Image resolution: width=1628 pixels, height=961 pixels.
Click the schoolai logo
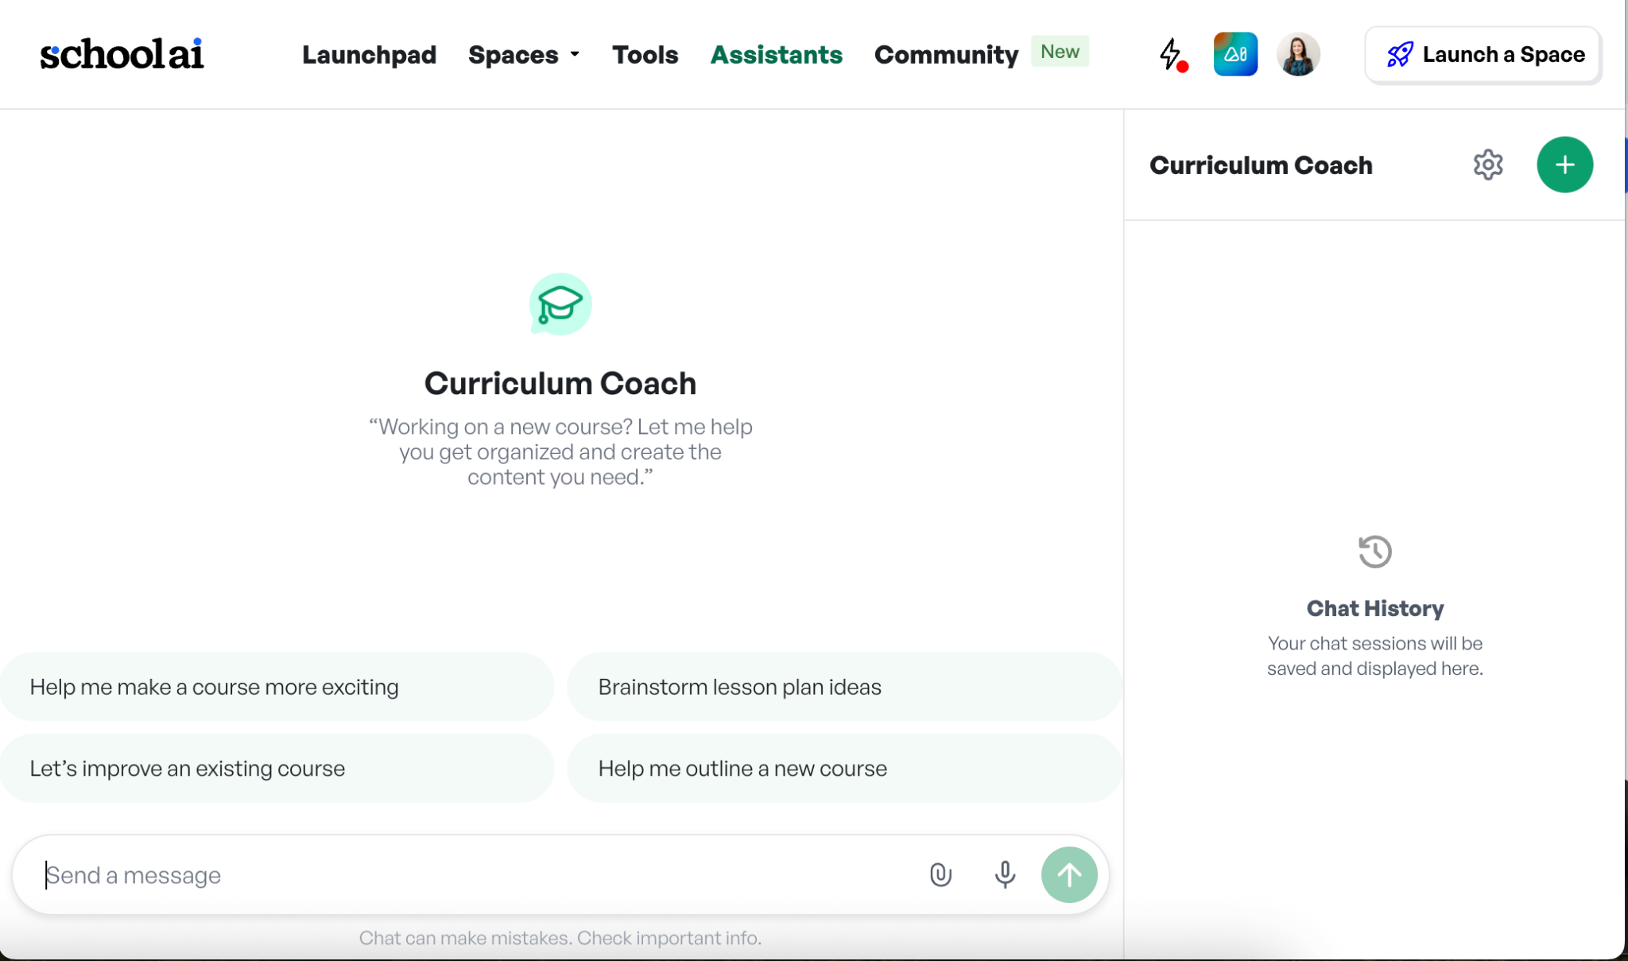click(122, 52)
